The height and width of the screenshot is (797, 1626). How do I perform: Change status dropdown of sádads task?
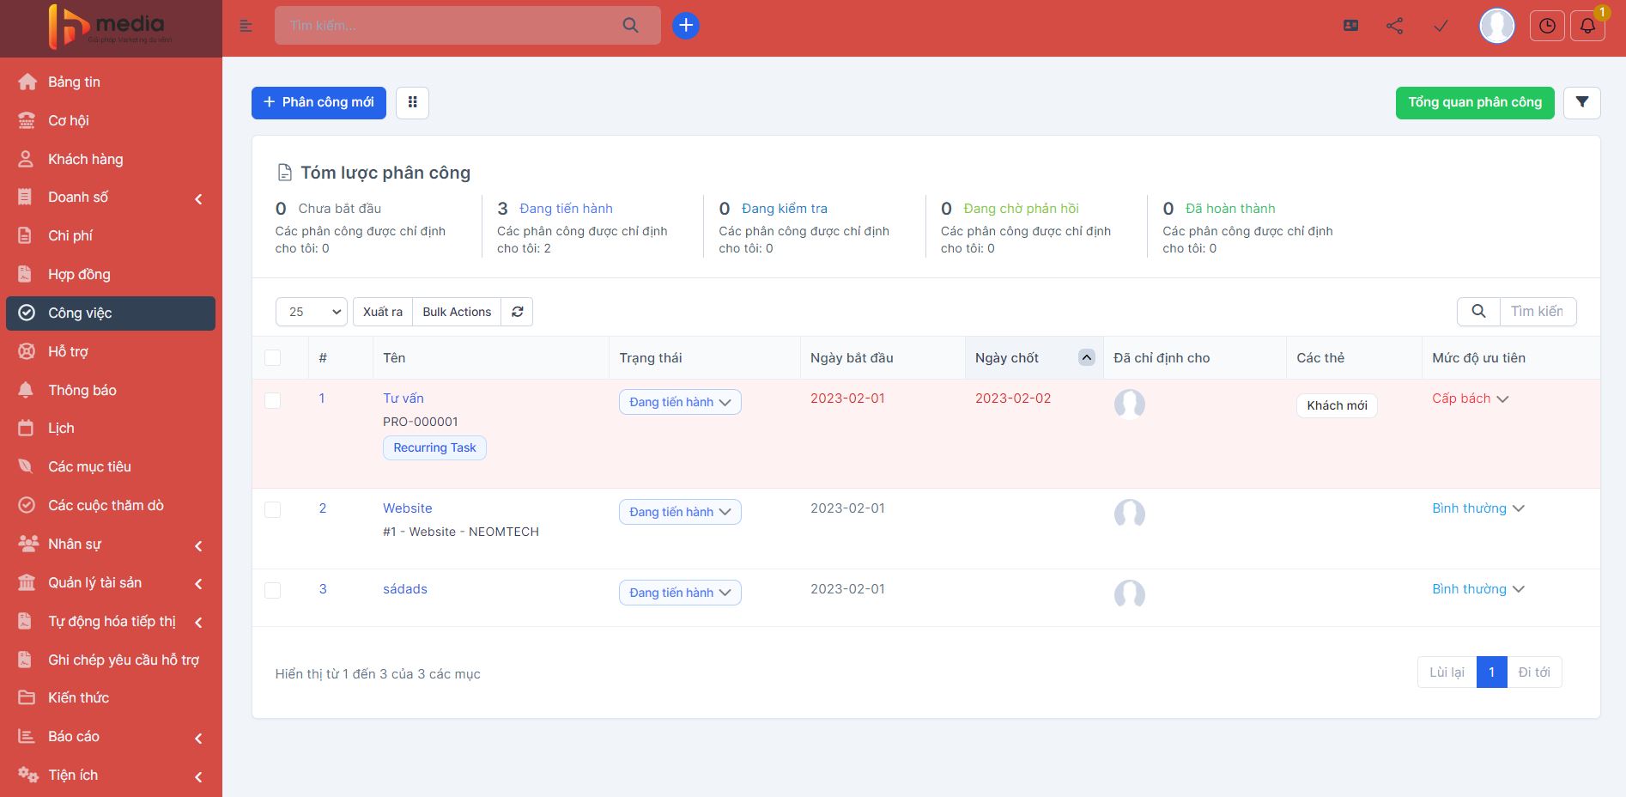pos(680,593)
